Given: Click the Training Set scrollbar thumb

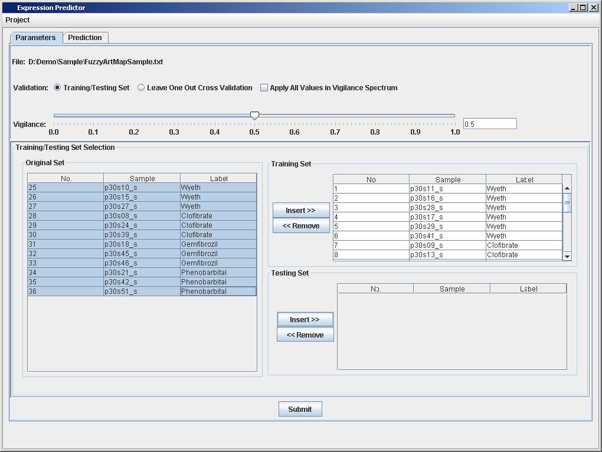Looking at the screenshot, I should tap(567, 202).
